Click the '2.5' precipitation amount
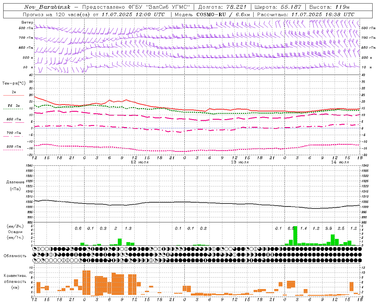The height and width of the screenshot is (302, 377). (341, 228)
